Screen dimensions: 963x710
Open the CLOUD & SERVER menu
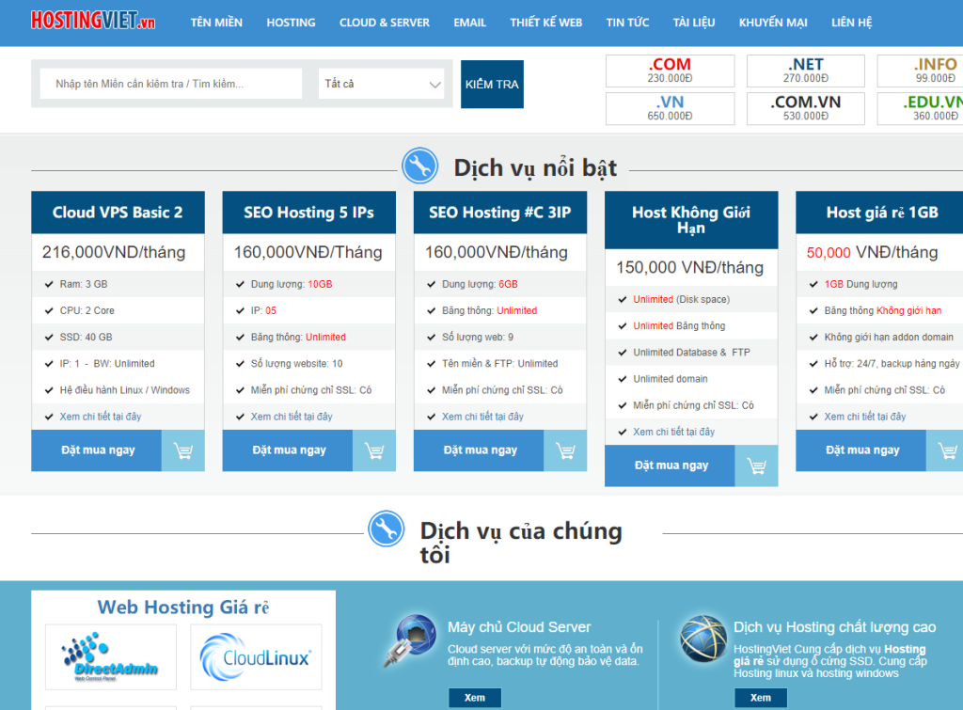point(385,23)
